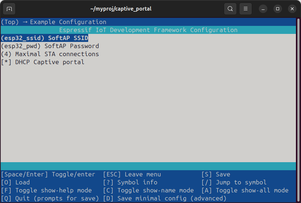Click the (Top) breadcrumb
The width and height of the screenshot is (301, 203).
point(10,22)
